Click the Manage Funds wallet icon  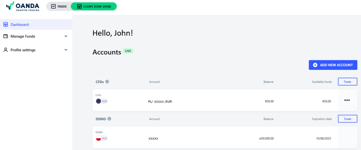[6, 36]
